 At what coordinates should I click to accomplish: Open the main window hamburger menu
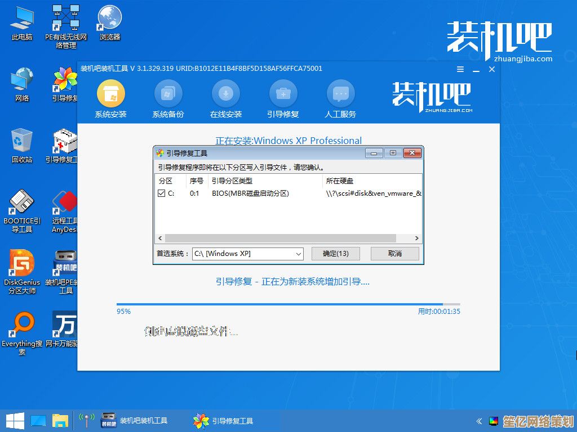[x=460, y=69]
